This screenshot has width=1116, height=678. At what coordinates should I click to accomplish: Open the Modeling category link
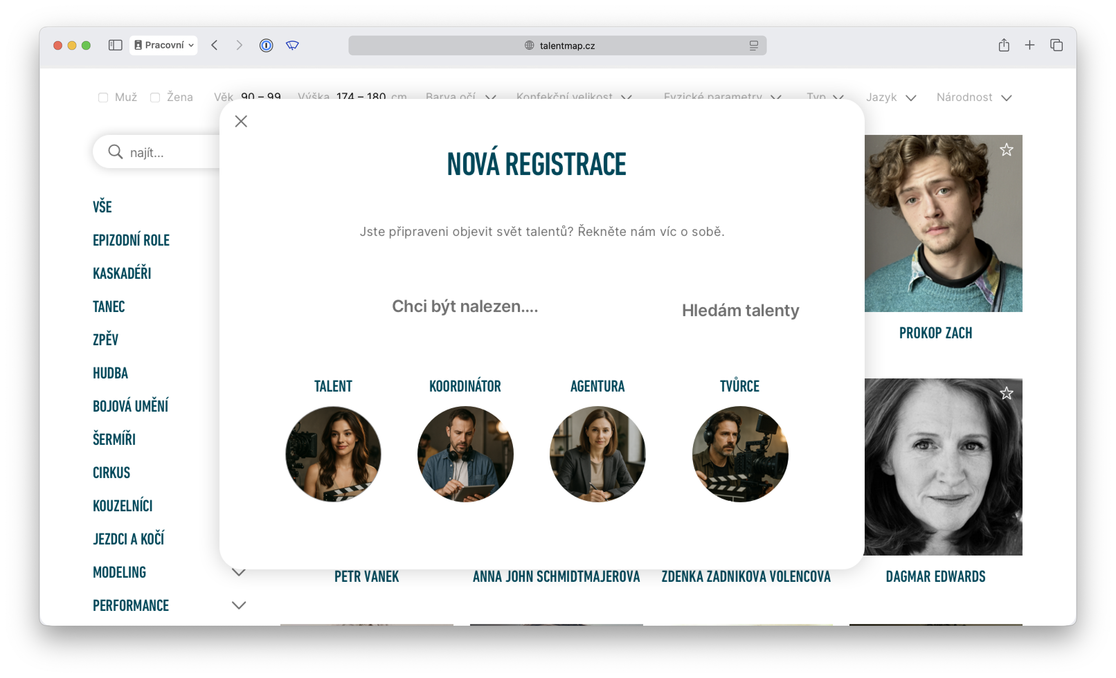point(119,572)
